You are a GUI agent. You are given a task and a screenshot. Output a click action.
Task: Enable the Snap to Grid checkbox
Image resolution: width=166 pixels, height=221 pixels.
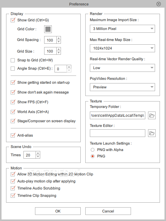(x=13, y=60)
